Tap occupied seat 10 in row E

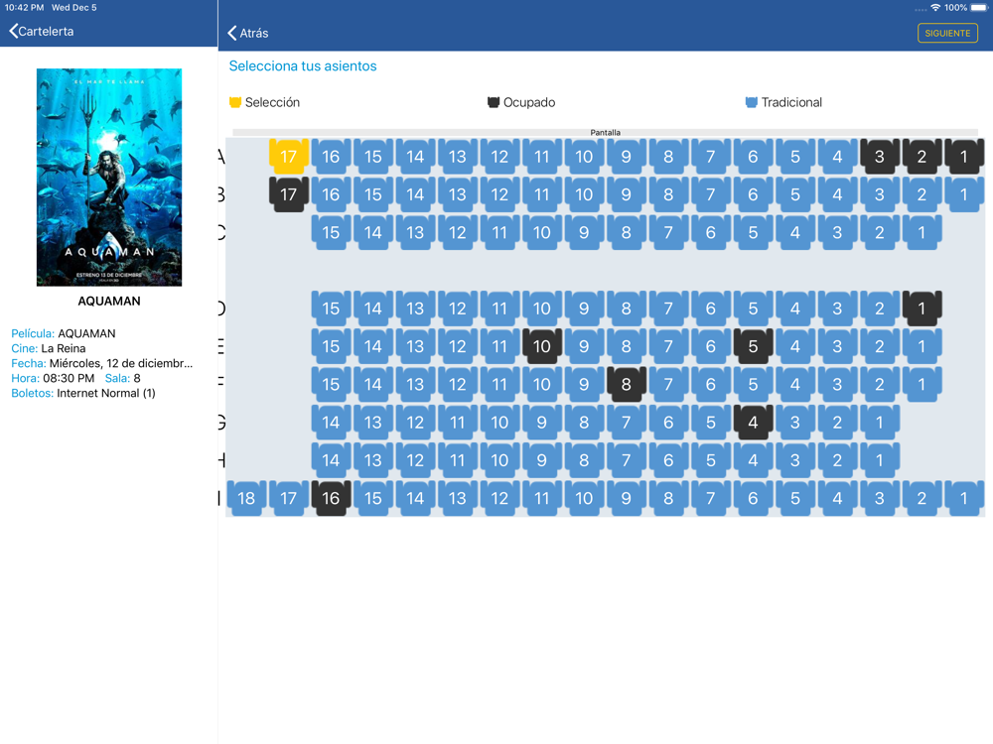click(542, 346)
